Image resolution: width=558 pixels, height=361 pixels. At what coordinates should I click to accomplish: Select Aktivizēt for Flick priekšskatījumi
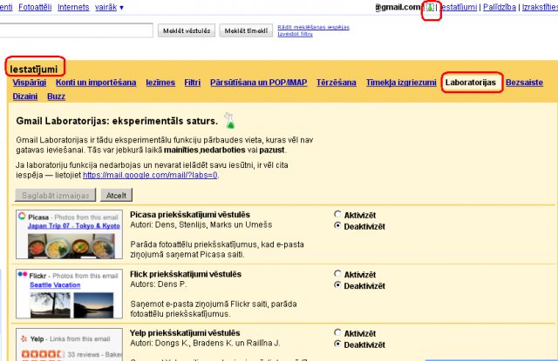[x=337, y=273]
